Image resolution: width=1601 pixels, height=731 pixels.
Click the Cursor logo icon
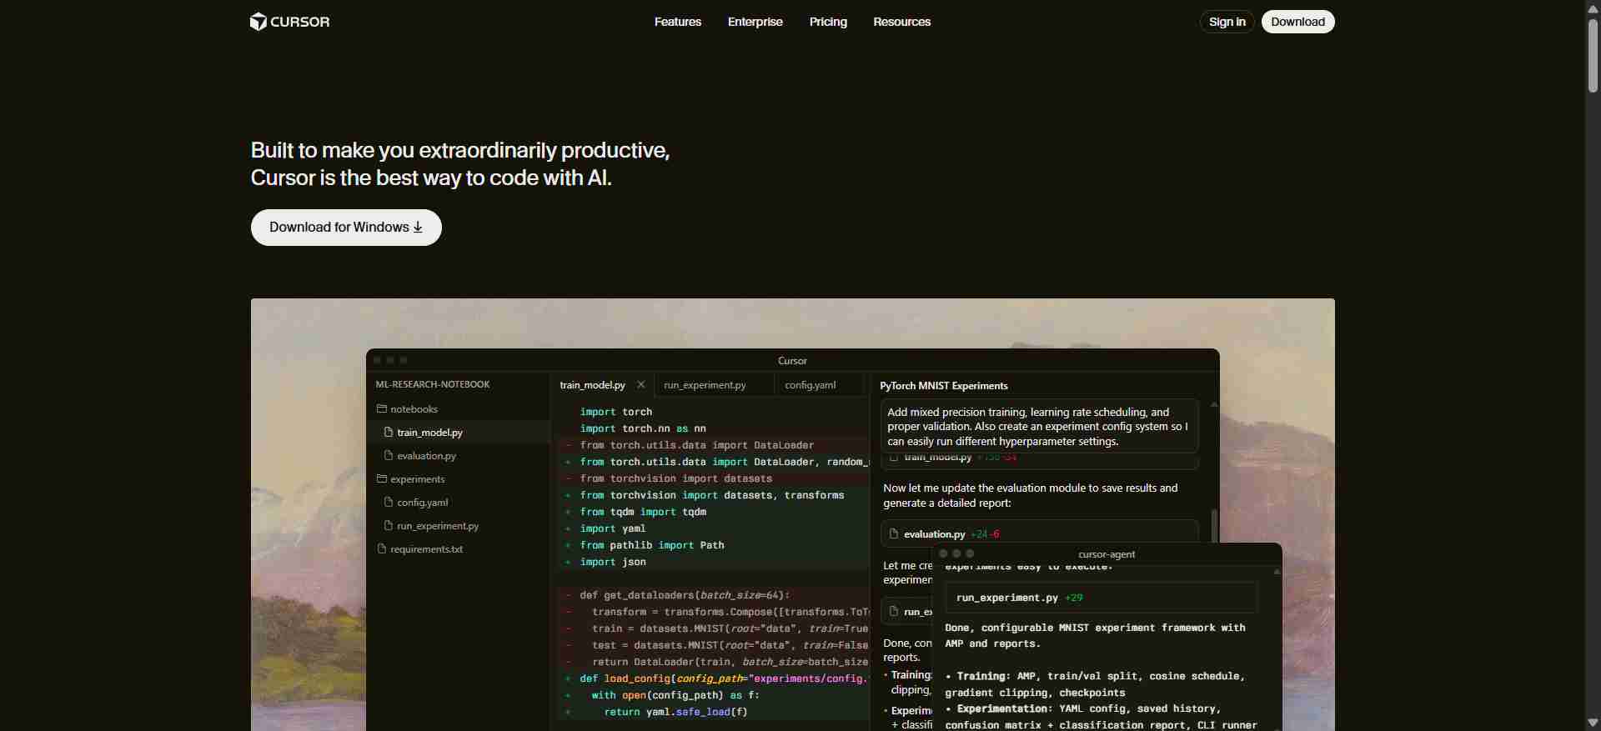tap(258, 22)
